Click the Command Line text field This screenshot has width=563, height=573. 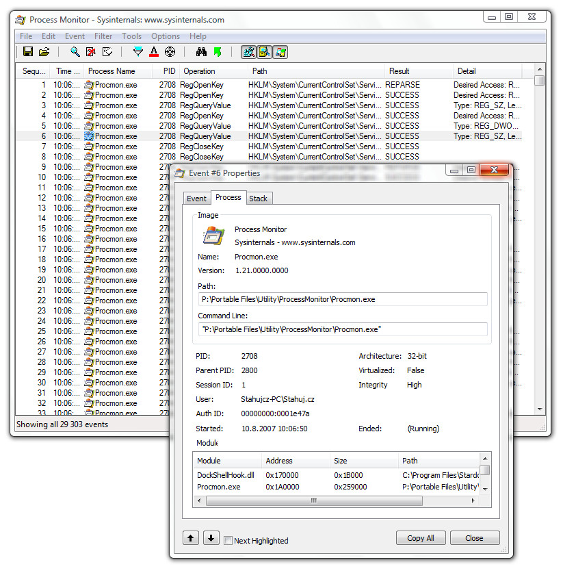pyautogui.click(x=343, y=329)
